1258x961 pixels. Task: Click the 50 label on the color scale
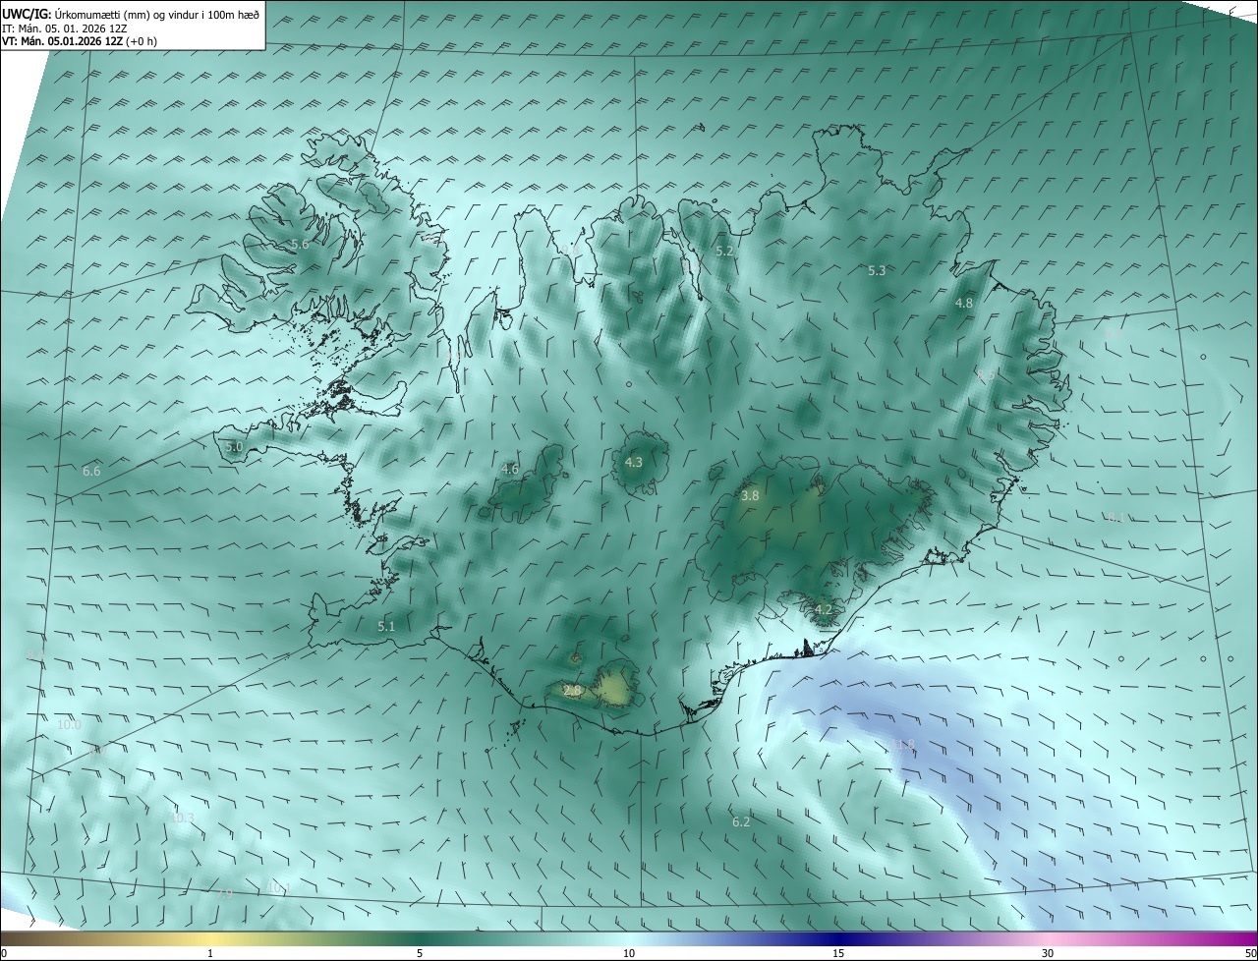point(1250,953)
